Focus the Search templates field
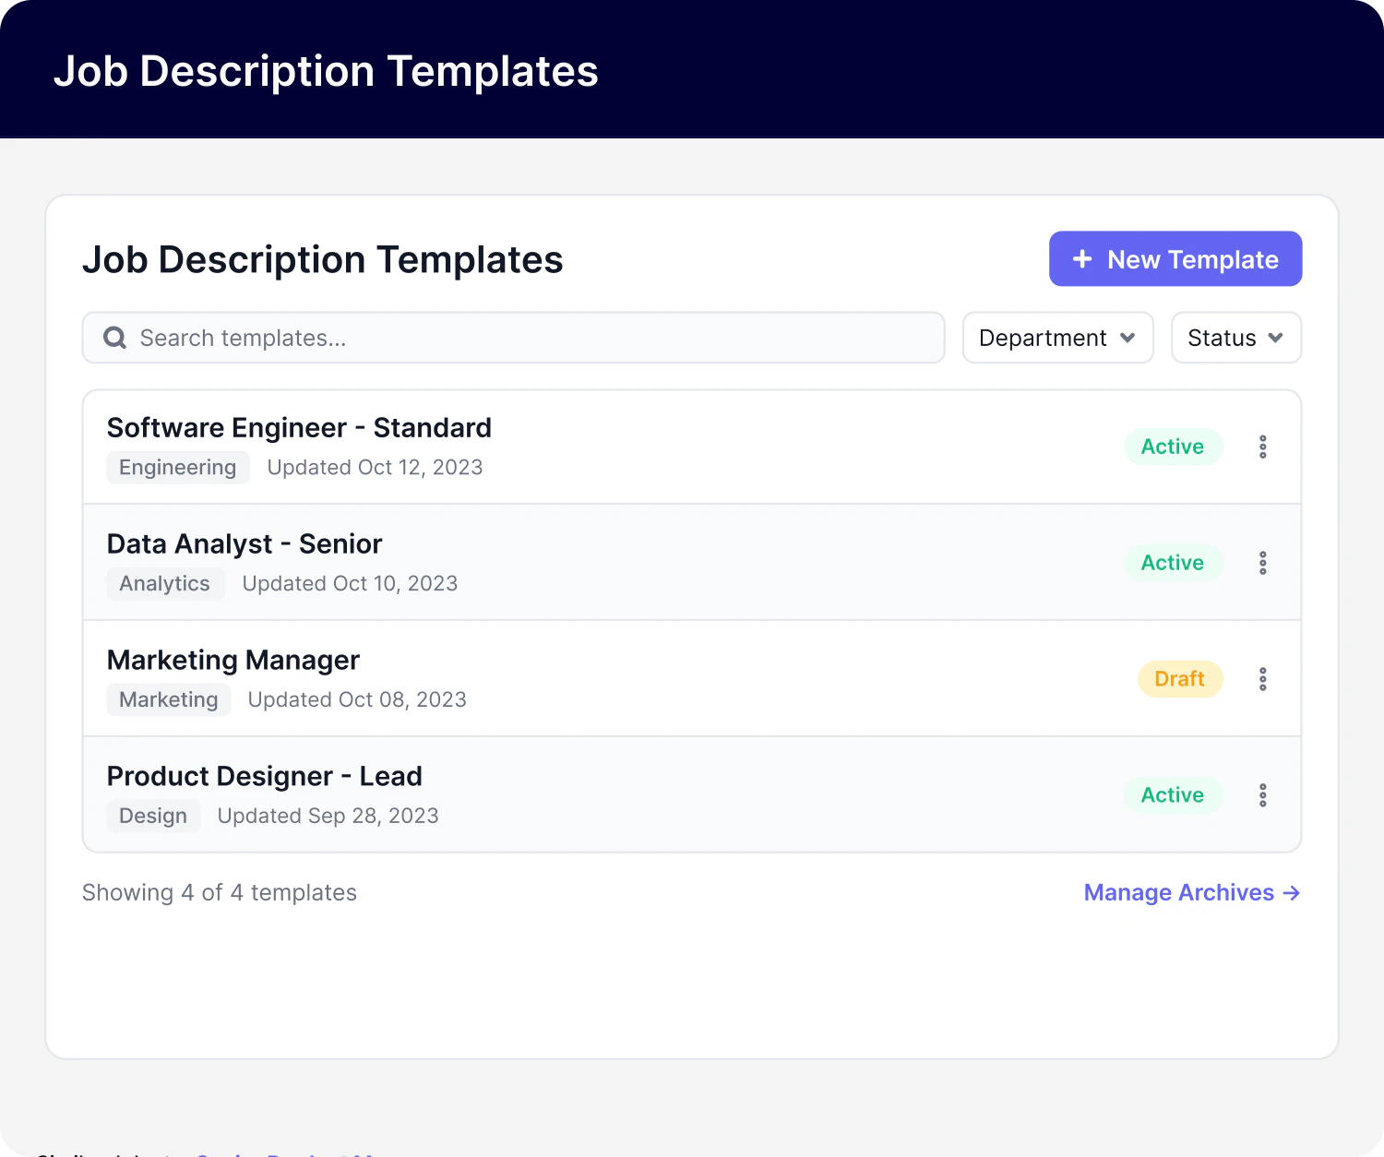Image resolution: width=1384 pixels, height=1157 pixels. point(513,338)
